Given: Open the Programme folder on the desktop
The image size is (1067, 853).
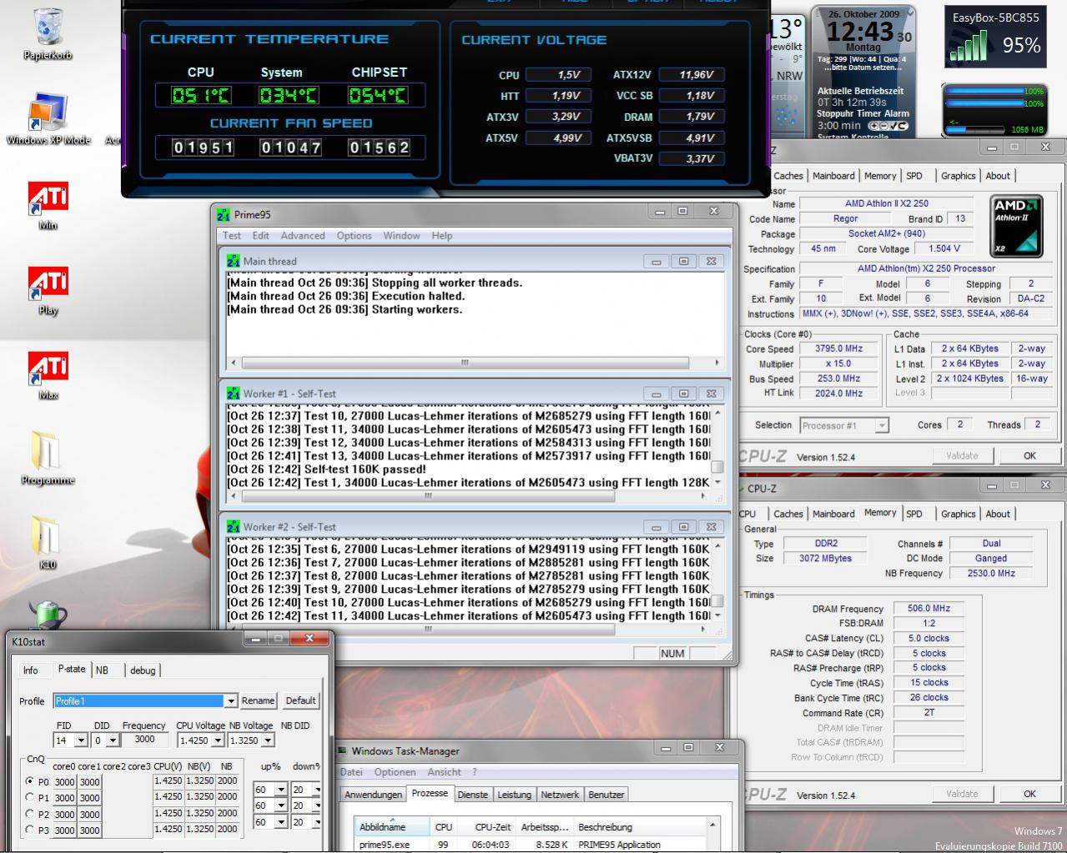Looking at the screenshot, I should point(48,457).
